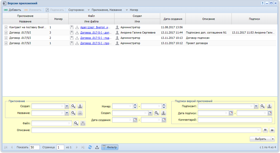Click the refresh icon in paging bar
280x153 pixels.
point(90,147)
